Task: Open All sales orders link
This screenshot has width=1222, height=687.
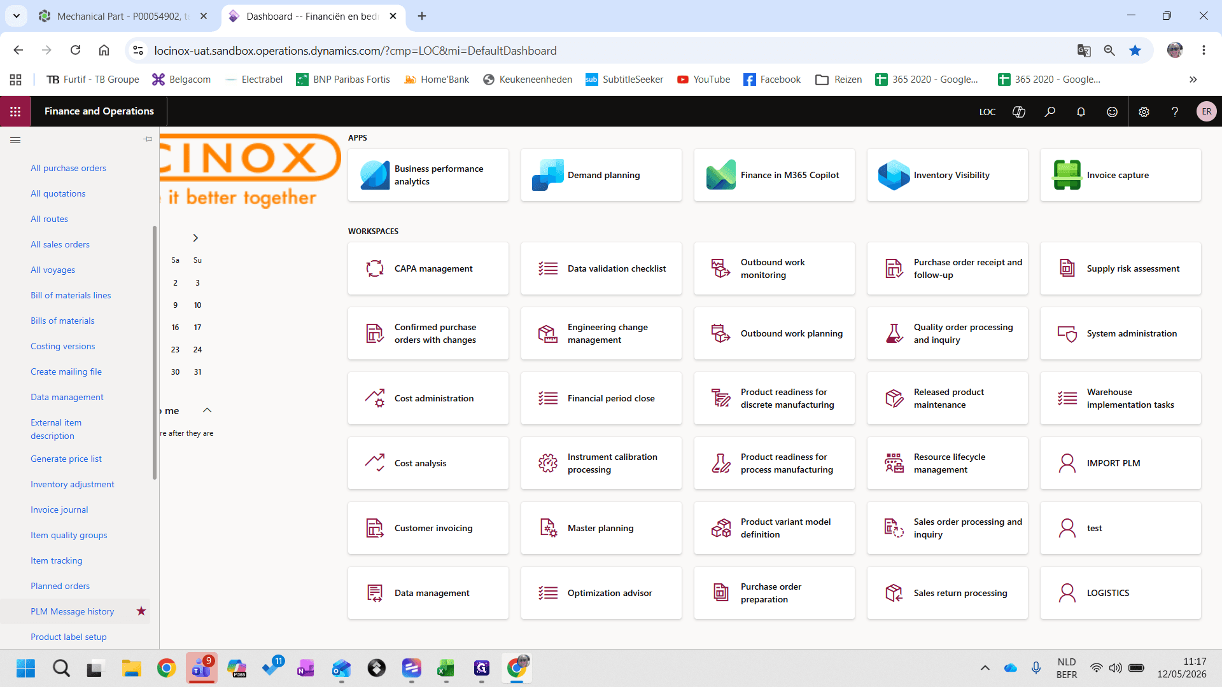Action: pos(60,244)
